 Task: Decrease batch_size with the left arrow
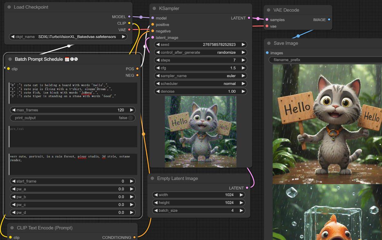click(x=156, y=210)
